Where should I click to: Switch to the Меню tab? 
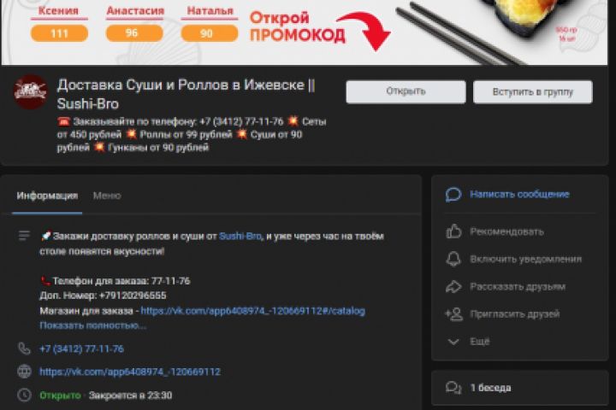107,196
